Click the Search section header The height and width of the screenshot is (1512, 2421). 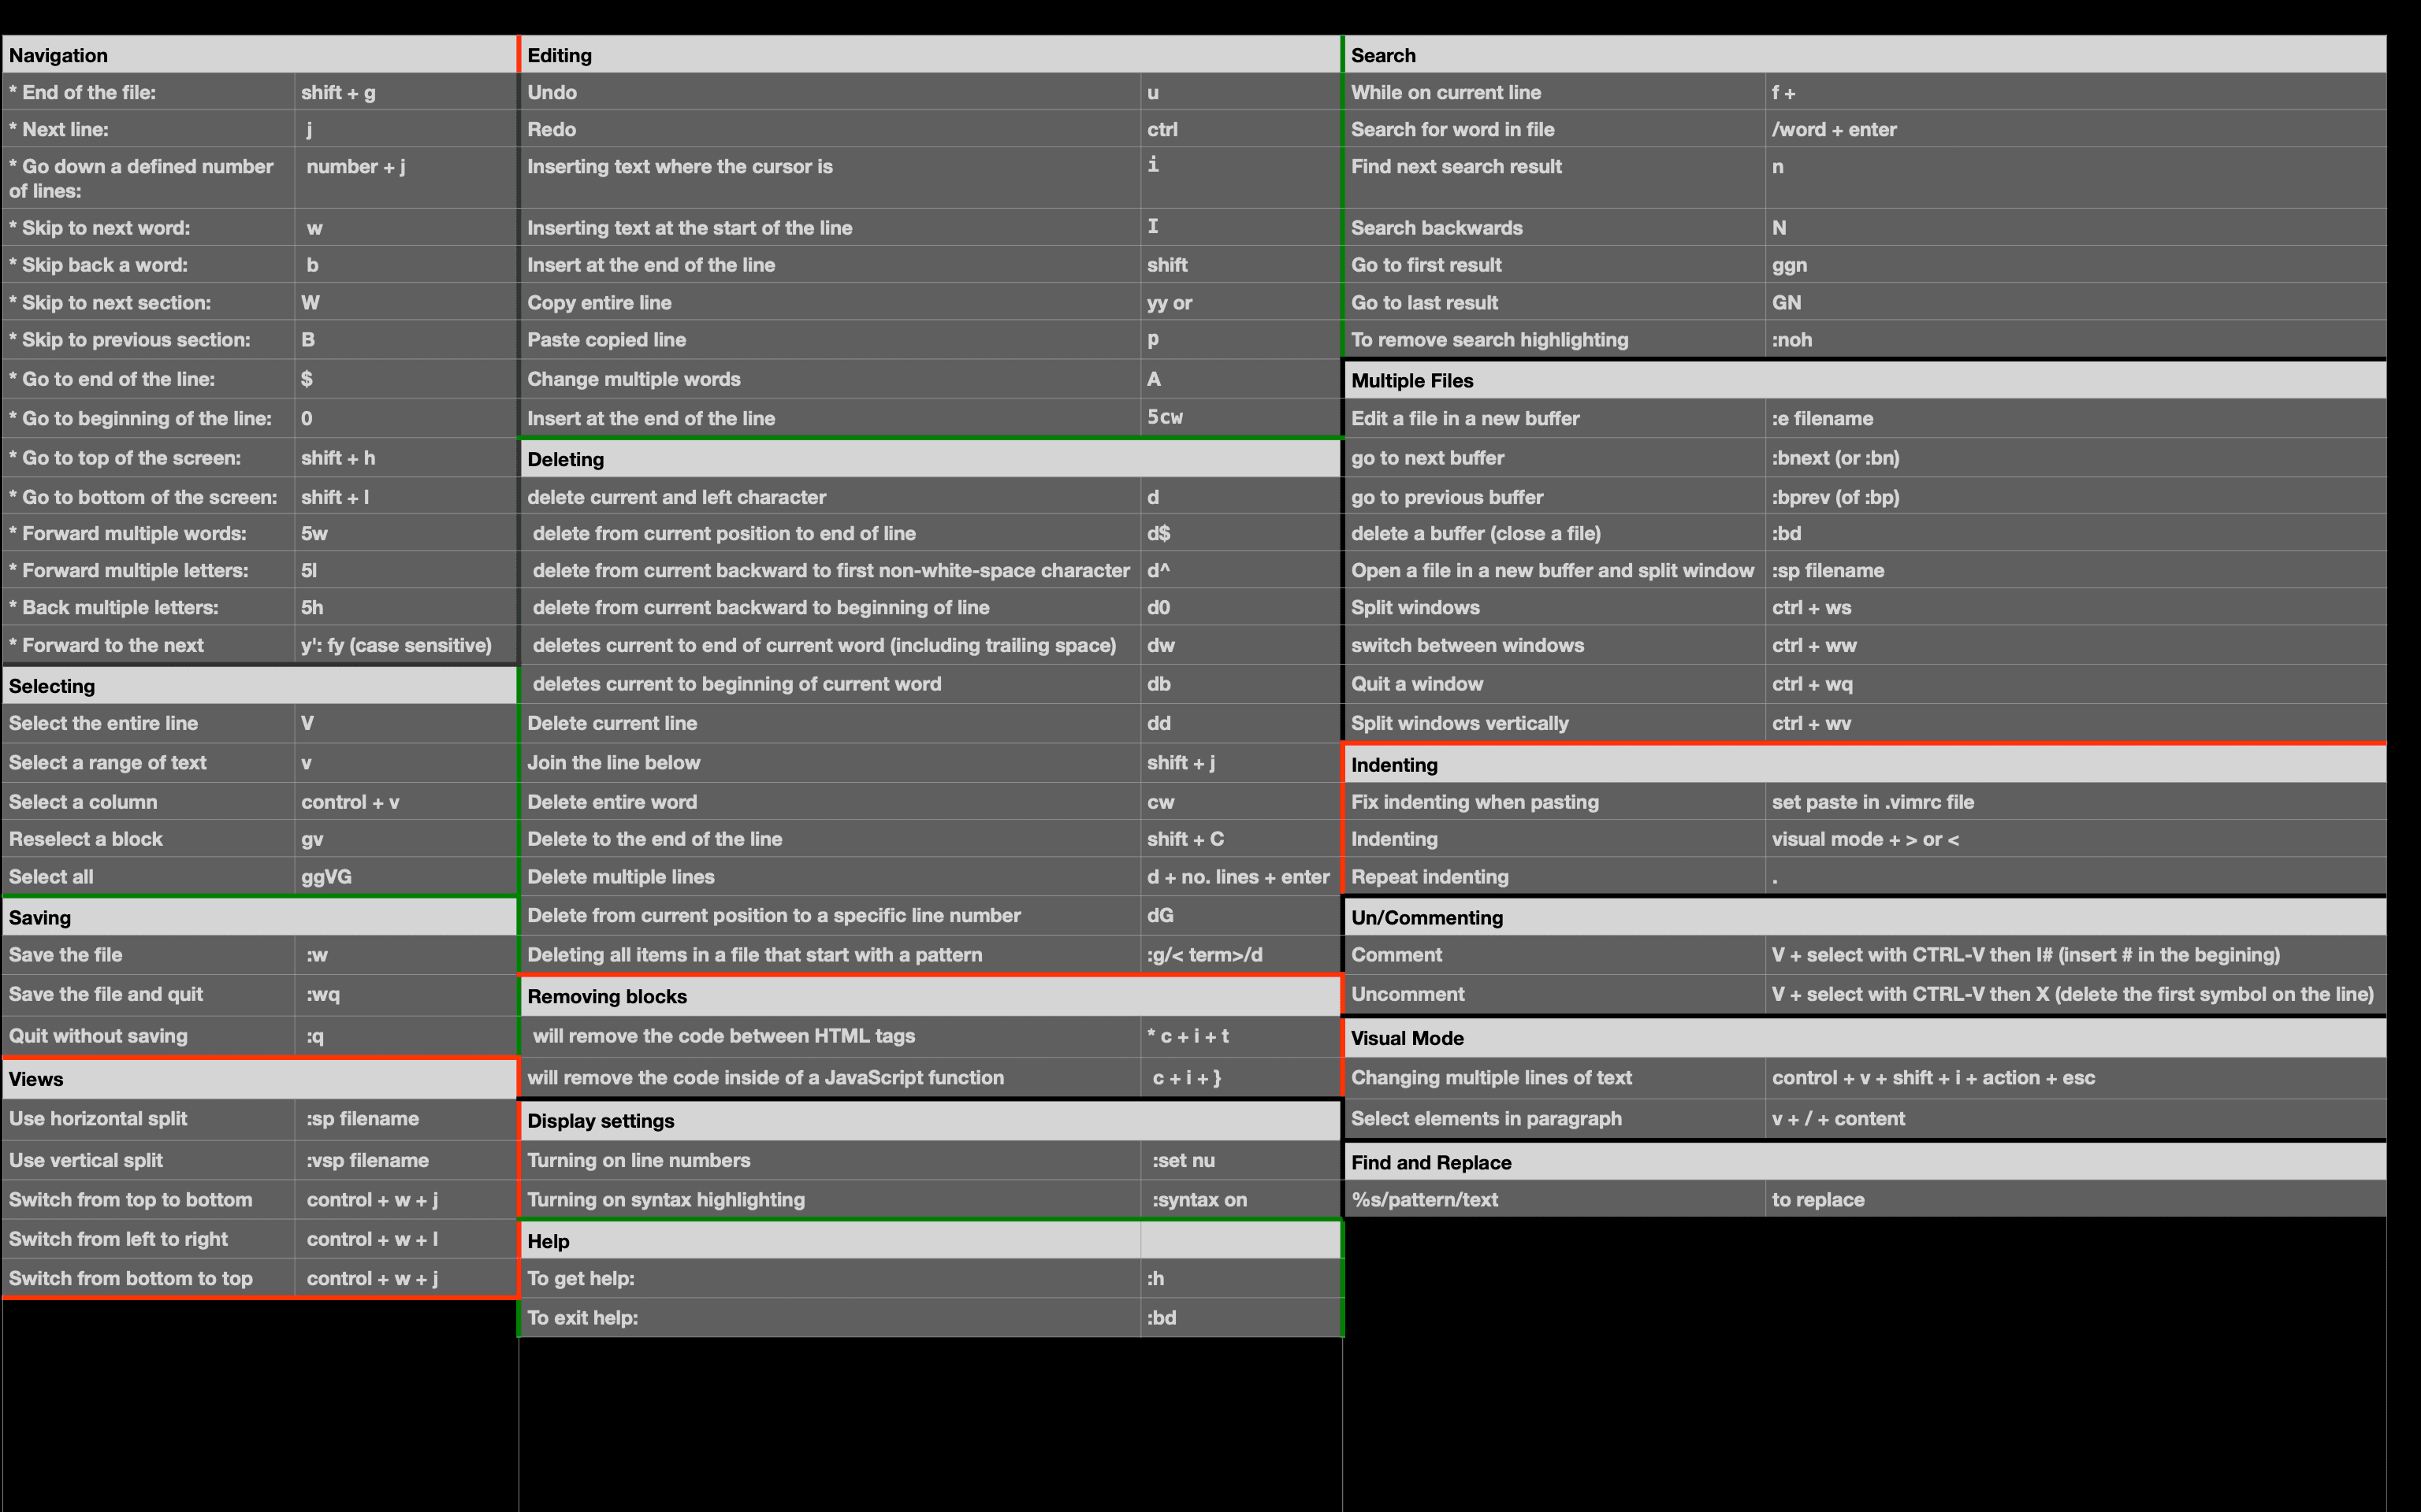[1382, 55]
